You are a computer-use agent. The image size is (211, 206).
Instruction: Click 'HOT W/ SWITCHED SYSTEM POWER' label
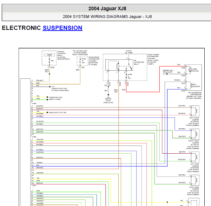[x=80, y=53]
